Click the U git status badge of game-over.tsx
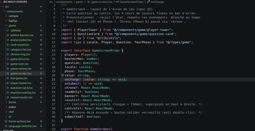This screenshot has height=131, width=255. click(x=41, y=64)
